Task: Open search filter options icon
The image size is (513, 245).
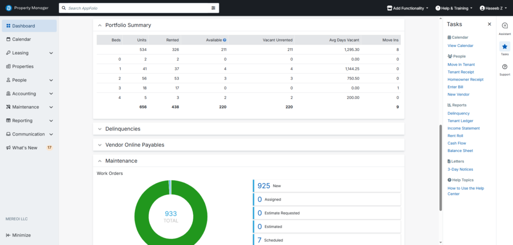Action: pyautogui.click(x=213, y=8)
